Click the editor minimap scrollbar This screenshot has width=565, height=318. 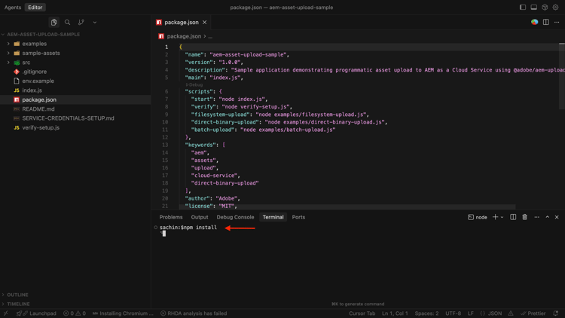coord(562,75)
